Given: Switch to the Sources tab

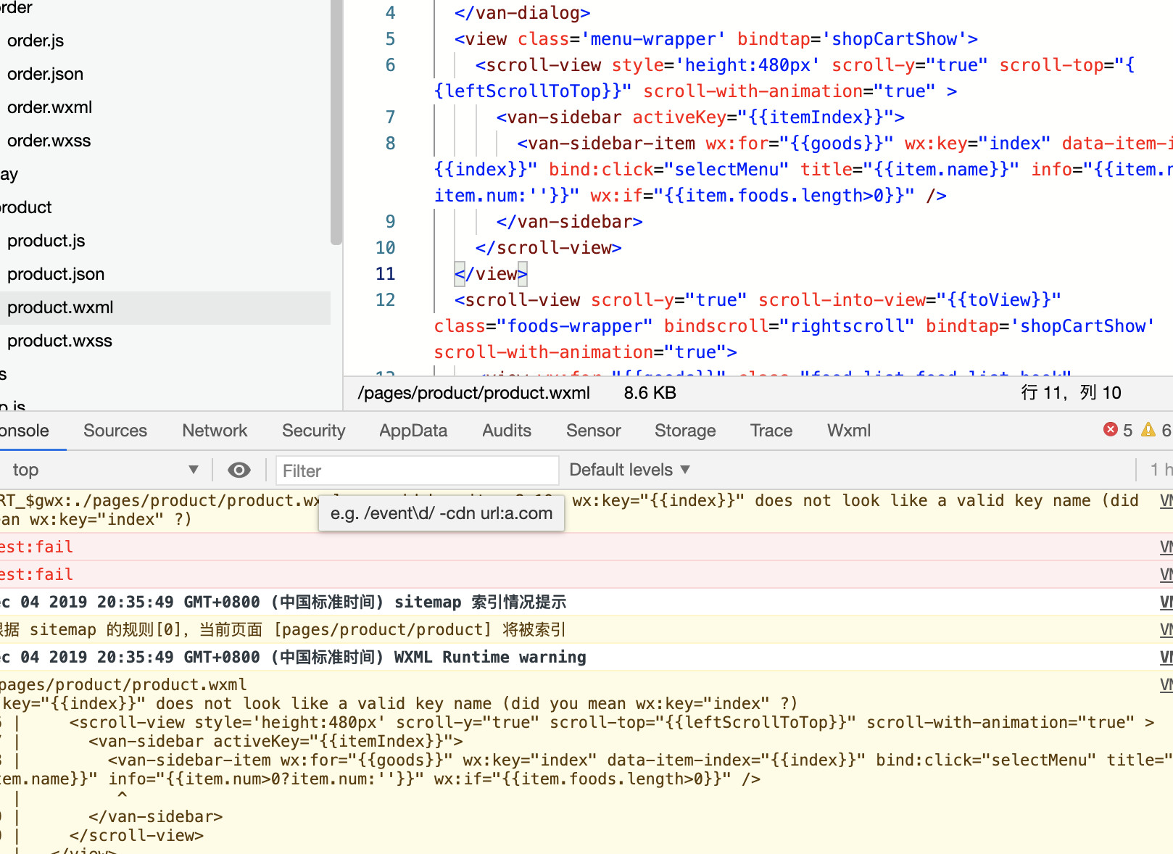Looking at the screenshot, I should pos(115,431).
